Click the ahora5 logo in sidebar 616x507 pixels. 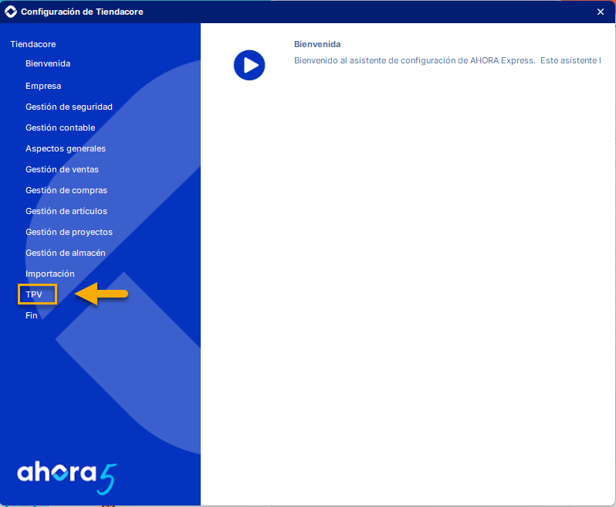click(67, 478)
